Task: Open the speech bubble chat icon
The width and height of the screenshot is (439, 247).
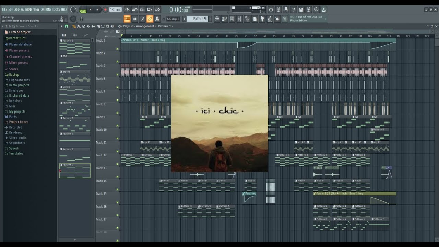Action: tap(316, 10)
